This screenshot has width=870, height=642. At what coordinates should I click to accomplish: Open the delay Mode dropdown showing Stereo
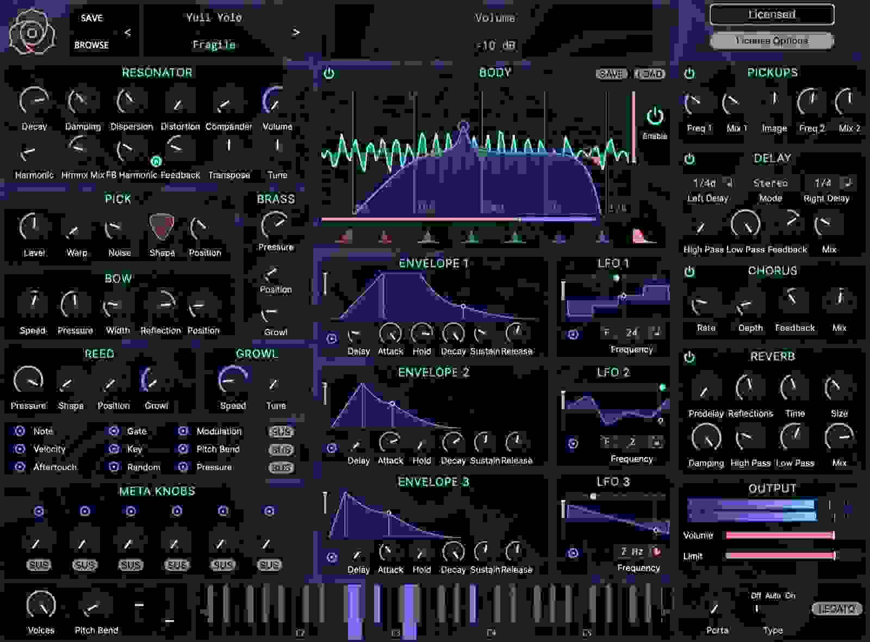(x=770, y=183)
